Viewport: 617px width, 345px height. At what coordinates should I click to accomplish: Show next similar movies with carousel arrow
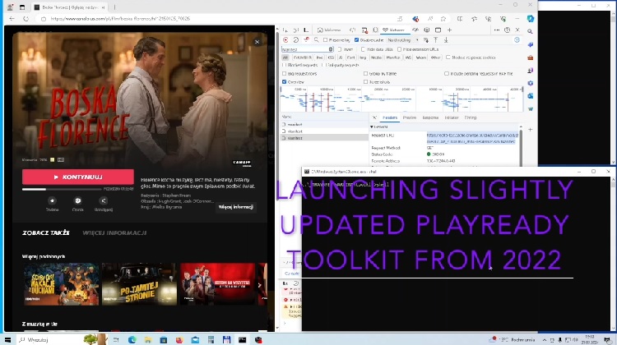[x=259, y=285]
